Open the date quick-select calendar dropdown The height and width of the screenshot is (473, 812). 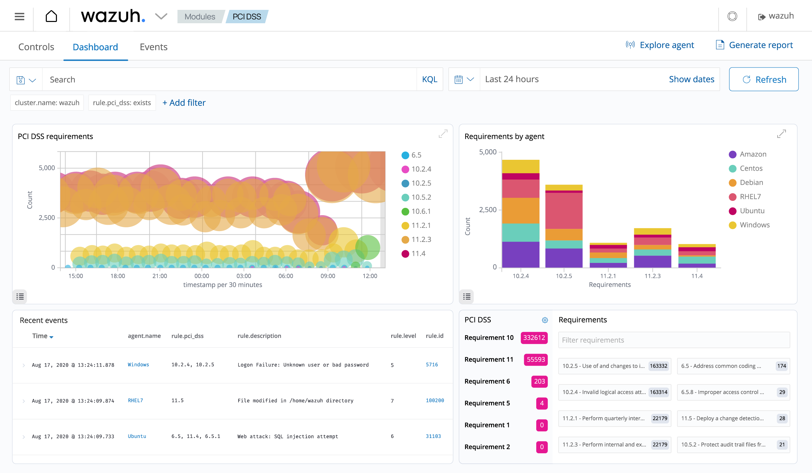click(464, 79)
